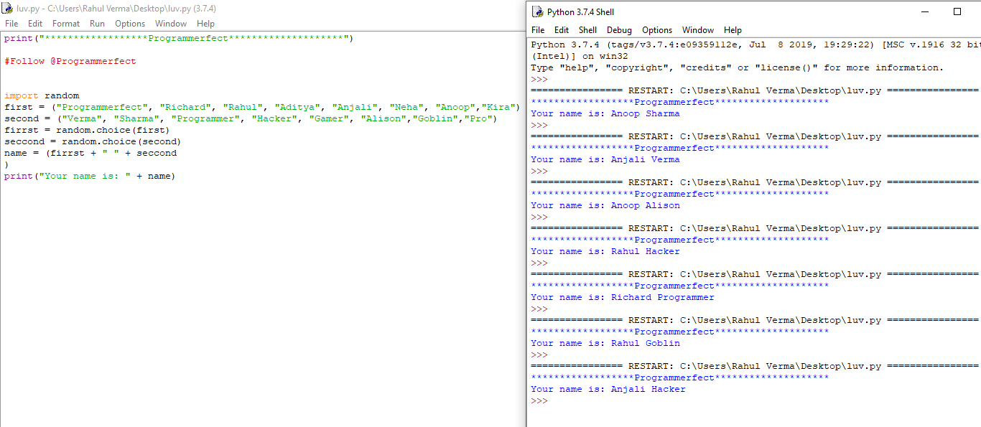Screen dimensions: 981x427
Task: Click the output line Your name is: Anjali Hacker
Action: tap(608, 388)
